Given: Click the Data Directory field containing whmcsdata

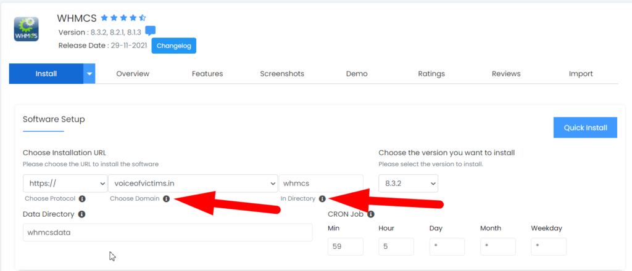Looking at the screenshot, I should [168, 232].
